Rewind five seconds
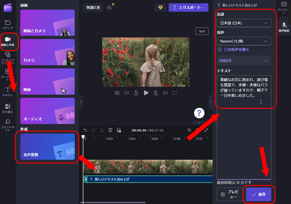Image resolution: width=291 pixels, height=204 pixels. coord(136,93)
